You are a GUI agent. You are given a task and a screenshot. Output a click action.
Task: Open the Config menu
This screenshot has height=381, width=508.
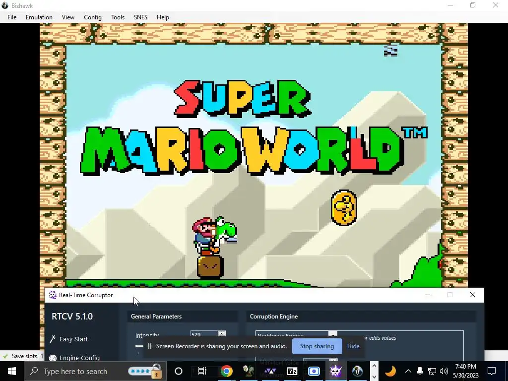pos(93,17)
